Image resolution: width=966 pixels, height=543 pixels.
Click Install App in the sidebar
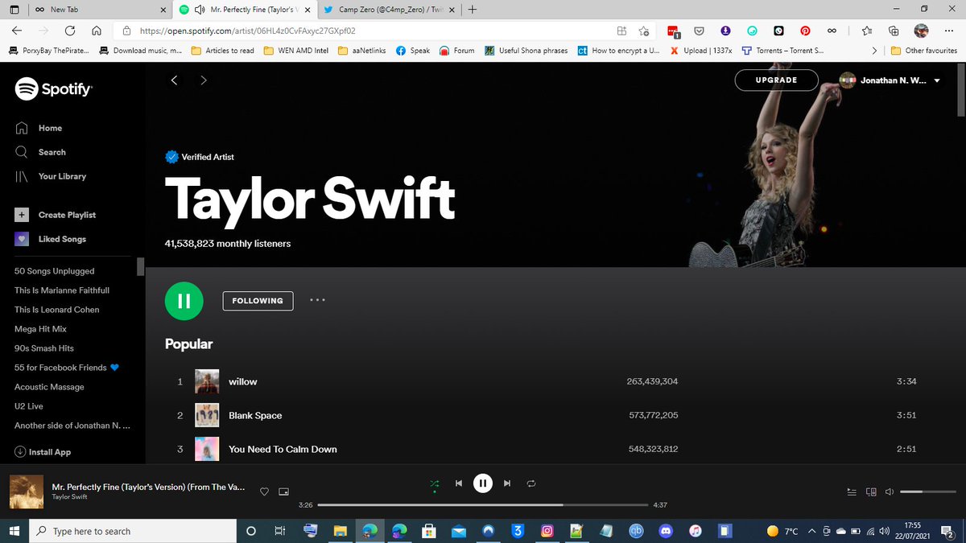[x=43, y=452]
